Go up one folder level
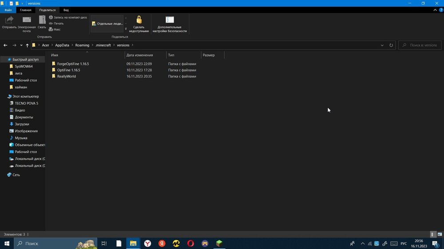 click(27, 45)
